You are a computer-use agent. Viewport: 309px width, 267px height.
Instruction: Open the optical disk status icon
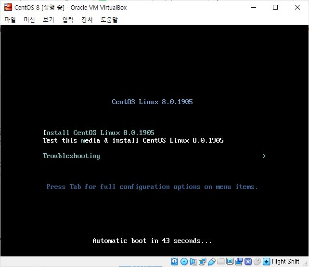coord(184,262)
